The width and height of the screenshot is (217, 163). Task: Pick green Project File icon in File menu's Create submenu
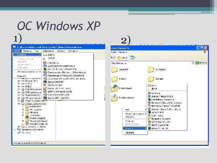click(x=45, y=69)
